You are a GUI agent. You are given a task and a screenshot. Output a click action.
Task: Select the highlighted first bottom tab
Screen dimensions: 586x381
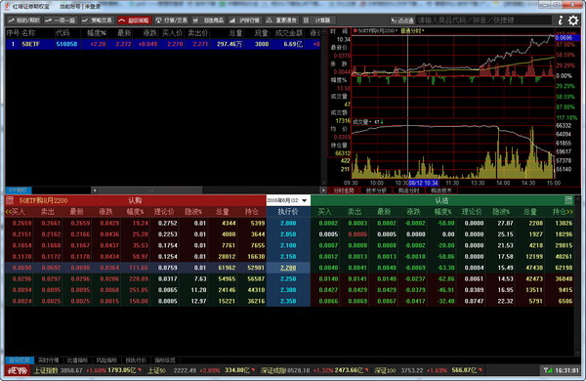click(20, 360)
